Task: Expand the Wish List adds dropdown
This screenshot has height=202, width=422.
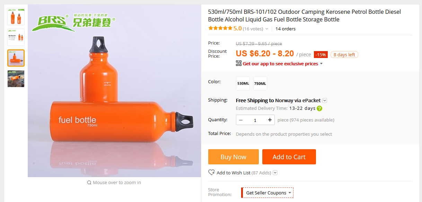Action: click(x=275, y=172)
